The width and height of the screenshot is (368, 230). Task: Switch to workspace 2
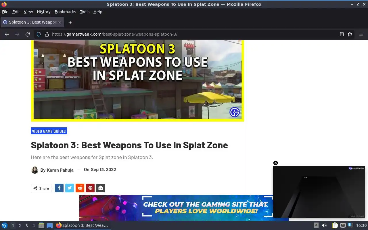[20, 226]
